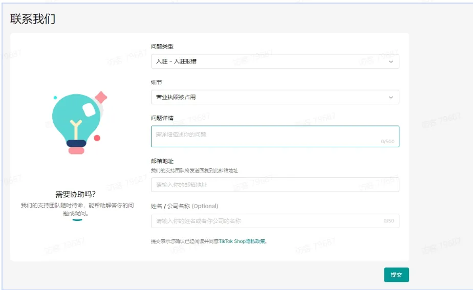This screenshot has height=290, width=473.
Task: Click the light bulb illustration
Action: point(79,123)
